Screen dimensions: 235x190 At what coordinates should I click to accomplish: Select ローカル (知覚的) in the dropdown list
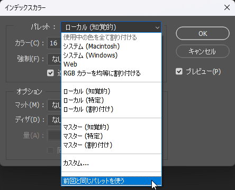[111, 91]
